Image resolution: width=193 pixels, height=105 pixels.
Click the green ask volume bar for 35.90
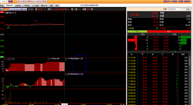pos(185,37)
